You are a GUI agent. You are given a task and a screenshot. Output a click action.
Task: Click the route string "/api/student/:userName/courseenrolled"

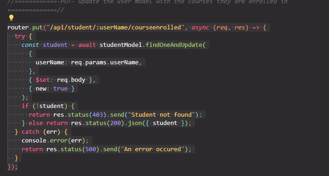pos(115,28)
